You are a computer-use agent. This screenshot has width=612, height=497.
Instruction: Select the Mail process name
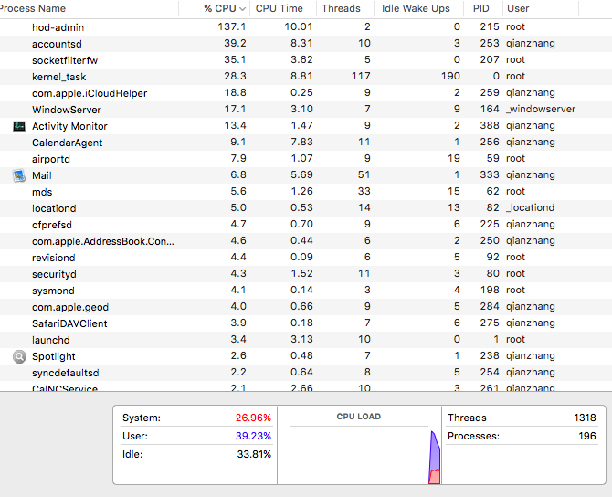[42, 175]
